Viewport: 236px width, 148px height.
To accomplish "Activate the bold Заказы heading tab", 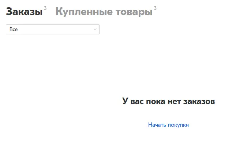I will [x=24, y=12].
